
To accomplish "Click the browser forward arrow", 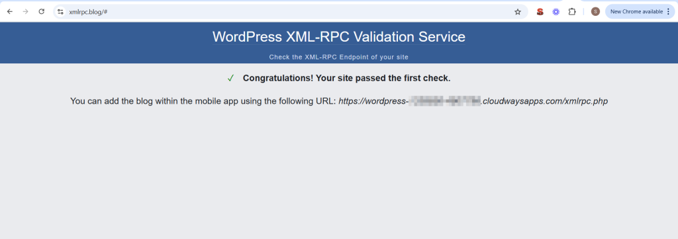I will point(26,12).
